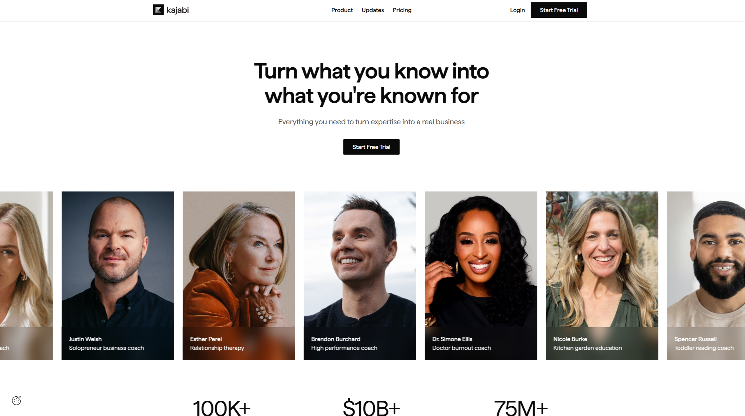Click the $10B+ statistic
This screenshot has height=416, width=745.
371,408
